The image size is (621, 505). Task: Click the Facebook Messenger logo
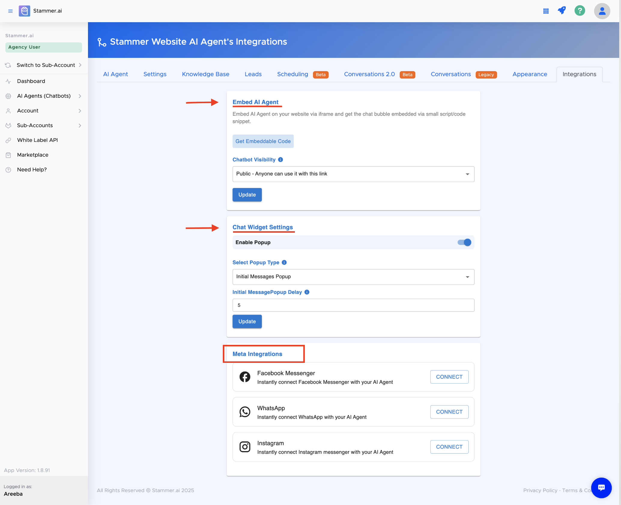245,377
